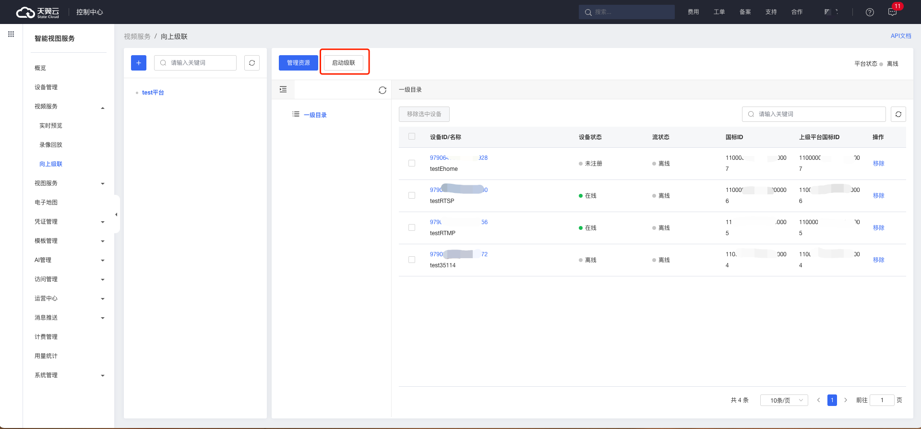Click the blue plus add platform button
Viewport: 921px width, 429px height.
[x=139, y=63]
